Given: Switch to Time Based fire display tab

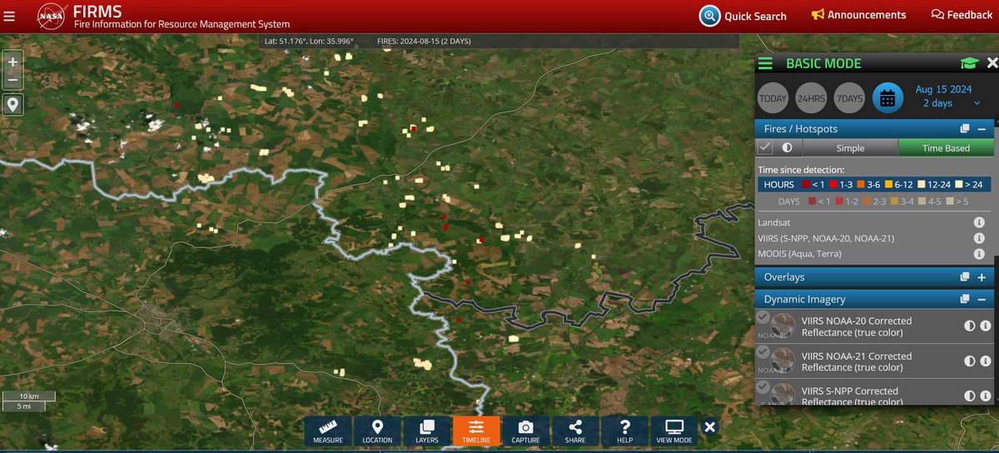Looking at the screenshot, I should pyautogui.click(x=946, y=148).
